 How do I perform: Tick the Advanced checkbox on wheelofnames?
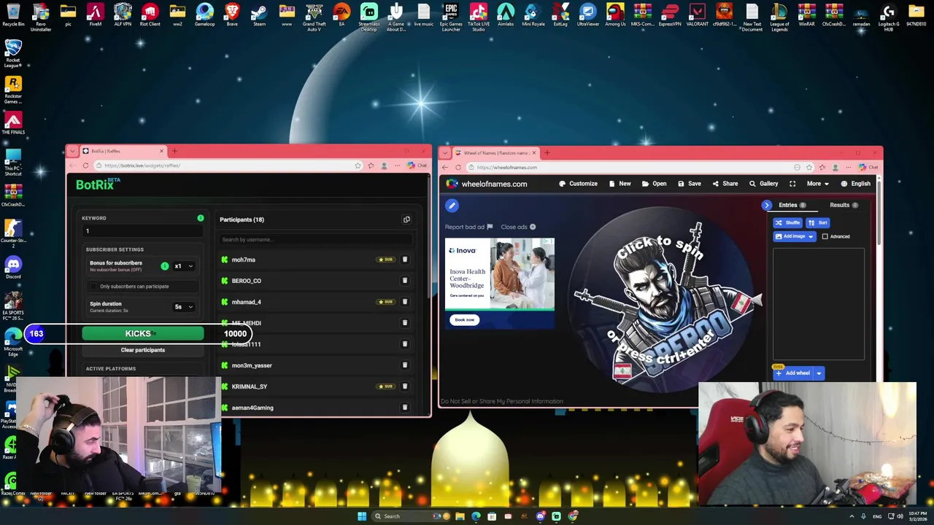coord(825,236)
